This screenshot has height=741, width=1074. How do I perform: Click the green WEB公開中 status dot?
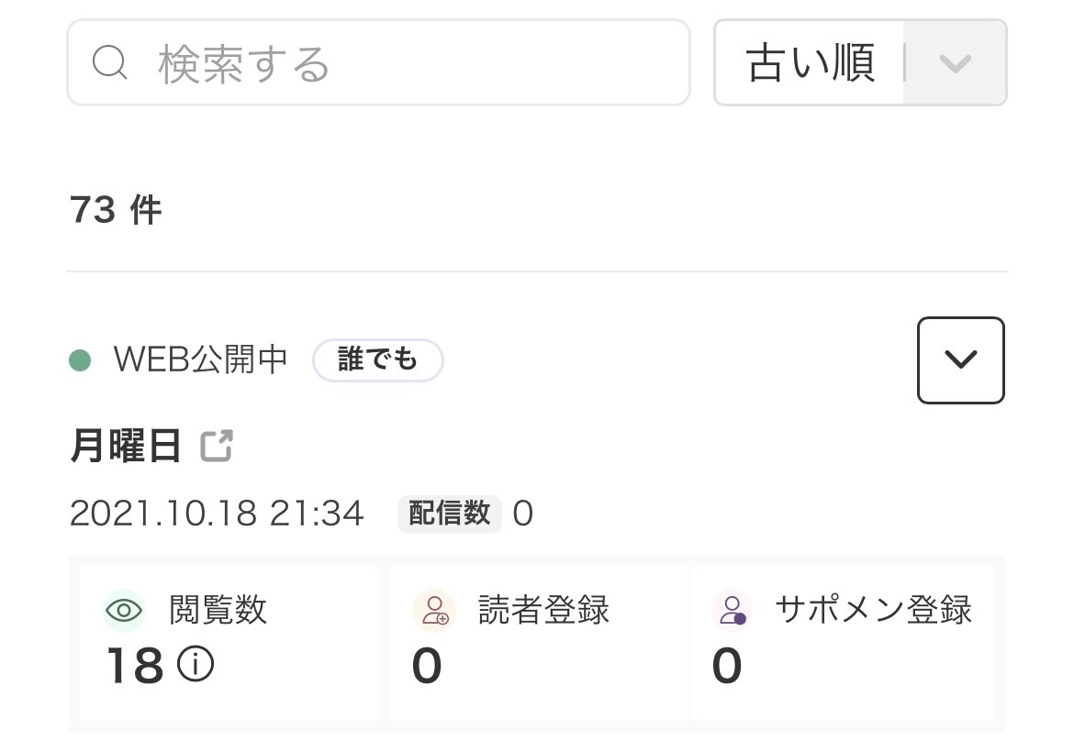[x=80, y=360]
